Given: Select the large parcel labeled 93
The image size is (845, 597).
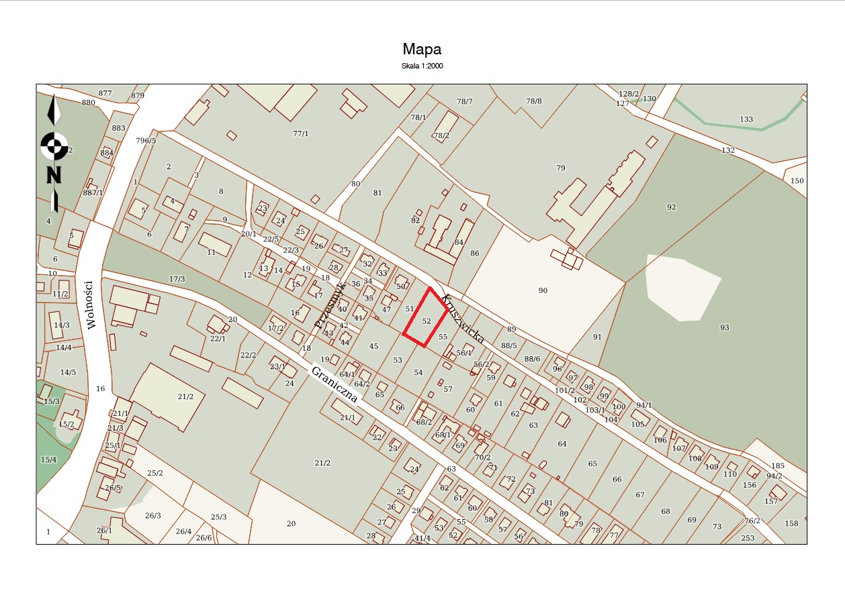Looking at the screenshot, I should point(724,327).
